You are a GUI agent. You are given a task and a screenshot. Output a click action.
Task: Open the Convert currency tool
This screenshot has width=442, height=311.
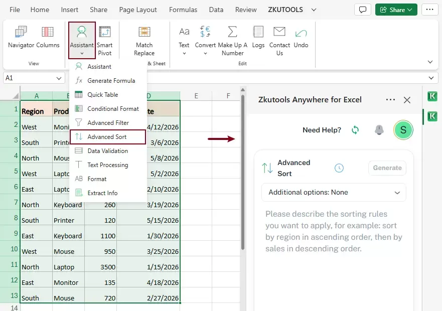(205, 32)
